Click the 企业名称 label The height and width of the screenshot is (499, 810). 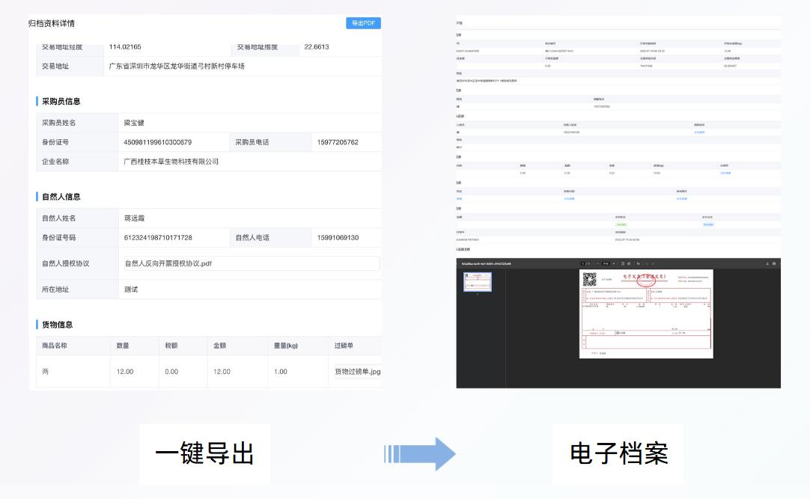click(55, 162)
